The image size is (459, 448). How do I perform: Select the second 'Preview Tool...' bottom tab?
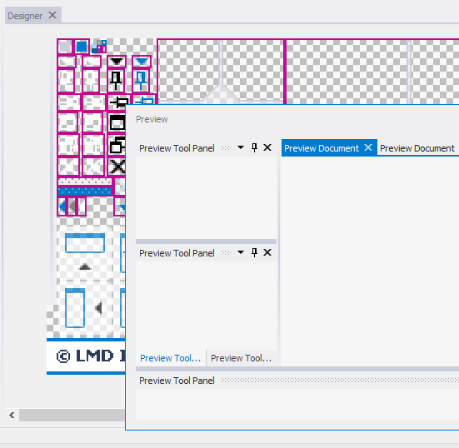tap(242, 358)
